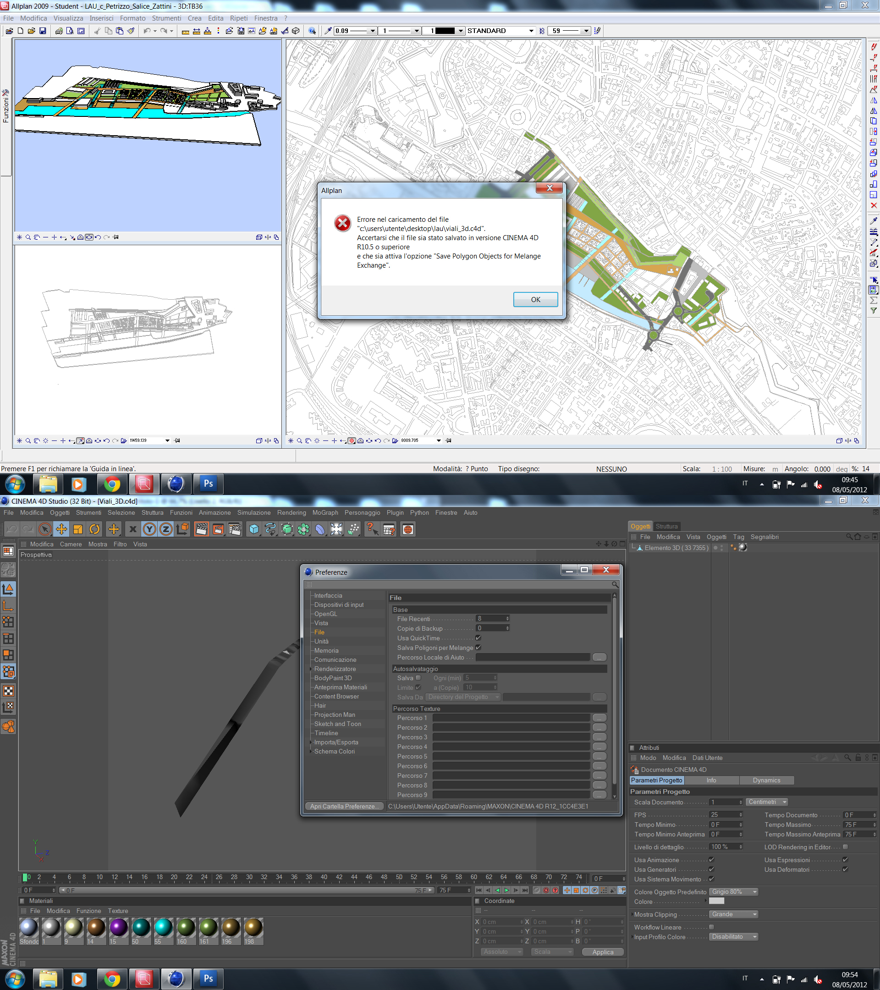Click the Live Selection arrow tool
Screen dimensions: 880x990
[44, 529]
